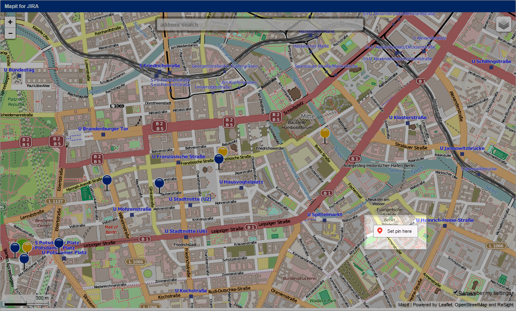
Task: Toggle the 'Remember my settings' checkbox
Action: point(456,292)
